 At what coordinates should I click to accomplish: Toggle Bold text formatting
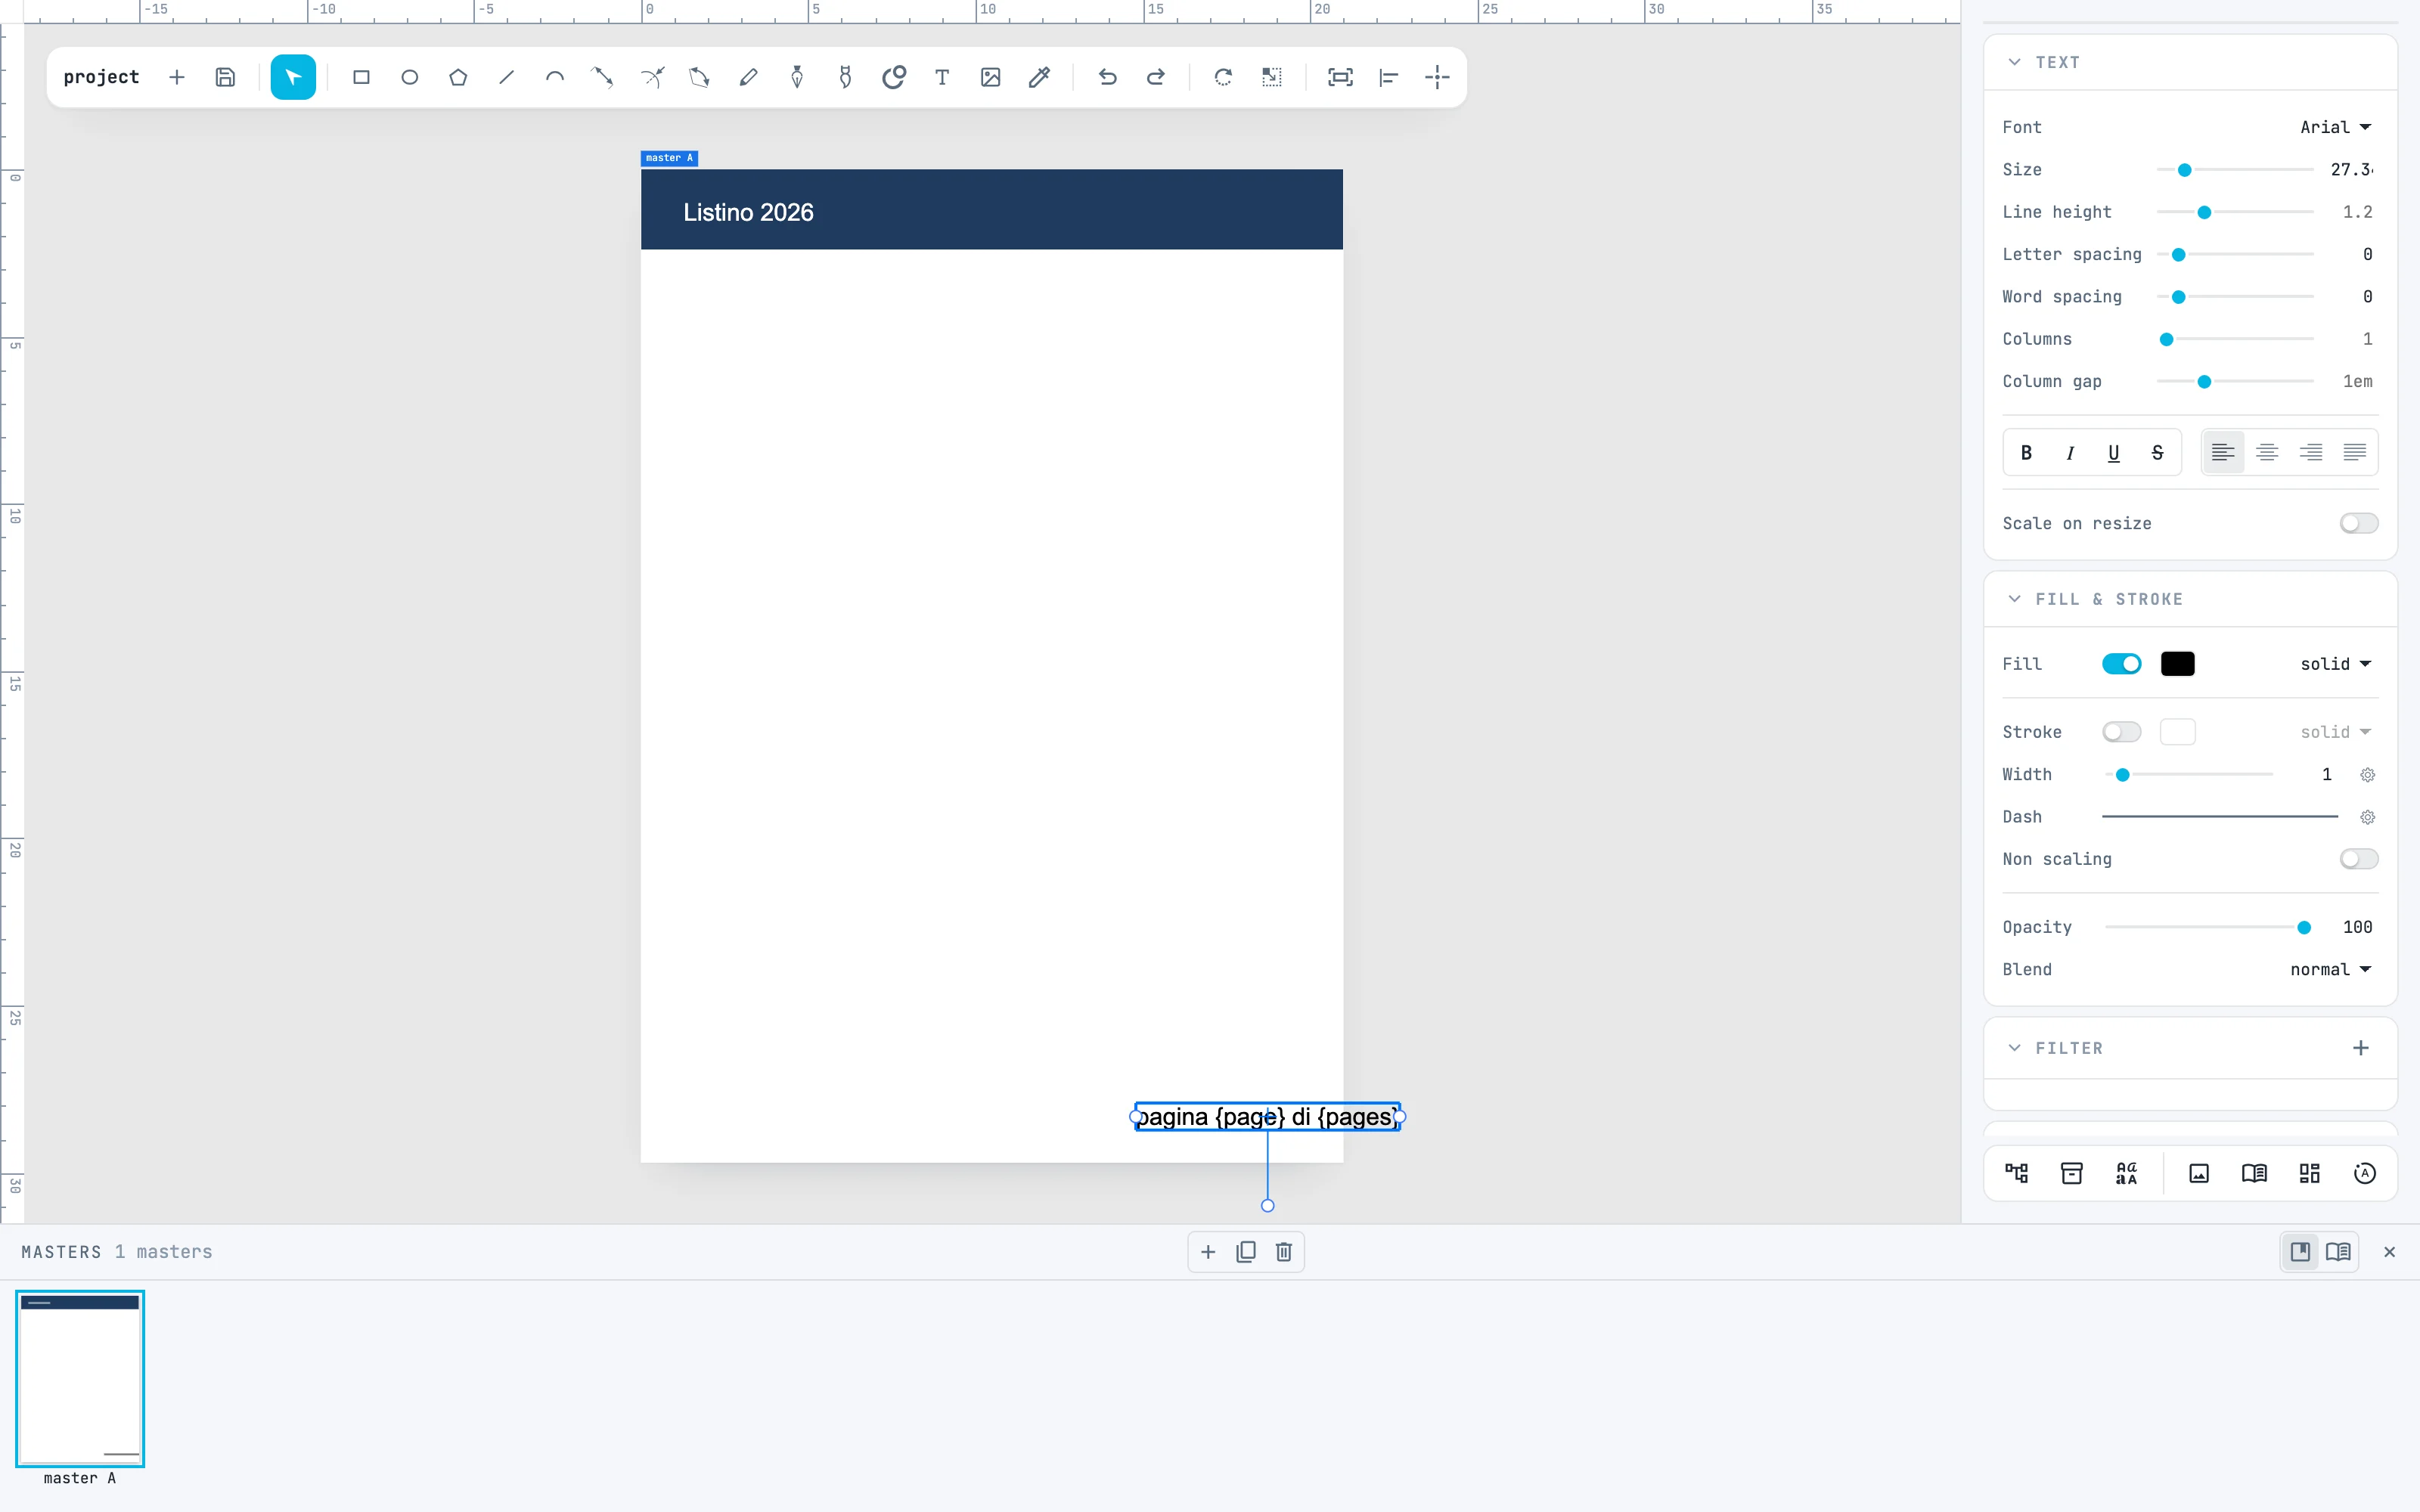(2026, 453)
